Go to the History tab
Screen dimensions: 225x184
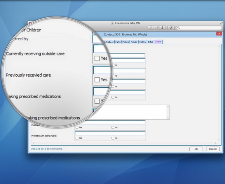[143, 42]
